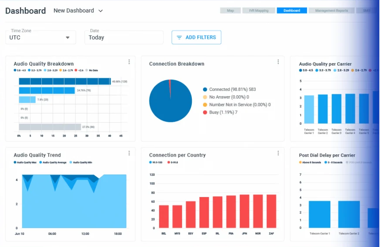The height and width of the screenshot is (247, 380).
Task: Toggle 3.8-4.5 legend in Audio Quality per Carrier
Action: click(306, 70)
